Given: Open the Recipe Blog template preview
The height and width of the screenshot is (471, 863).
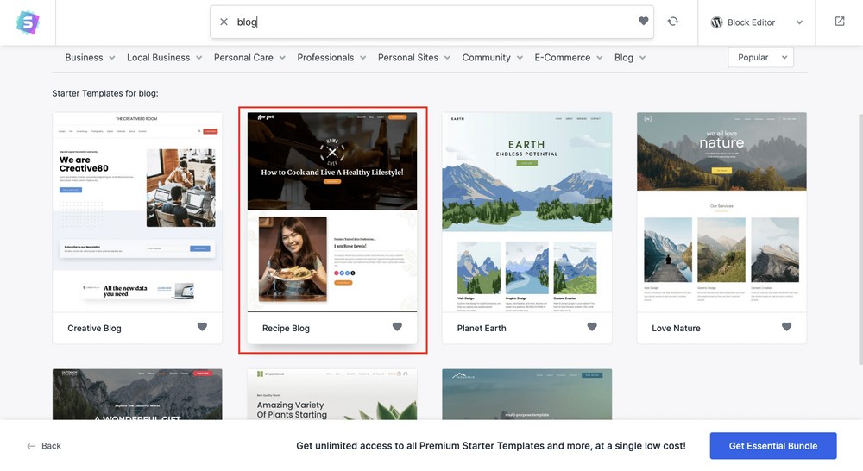Looking at the screenshot, I should tap(332, 212).
